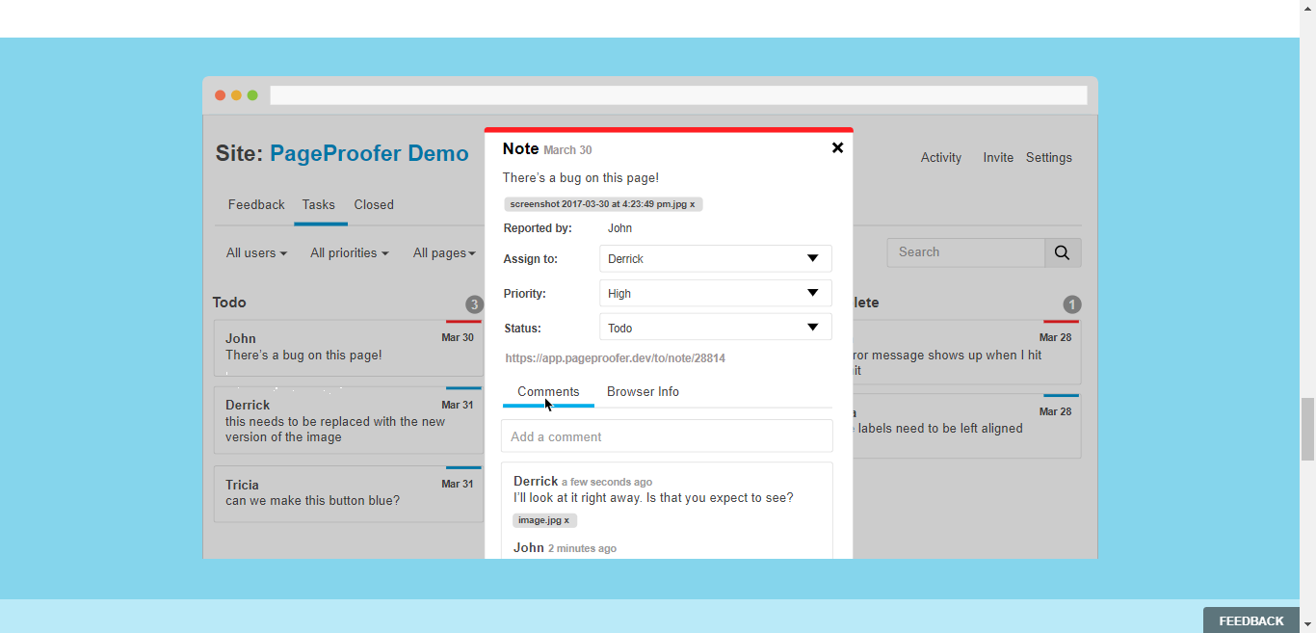The height and width of the screenshot is (633, 1316).
Task: Click the Invite link
Action: coord(998,157)
